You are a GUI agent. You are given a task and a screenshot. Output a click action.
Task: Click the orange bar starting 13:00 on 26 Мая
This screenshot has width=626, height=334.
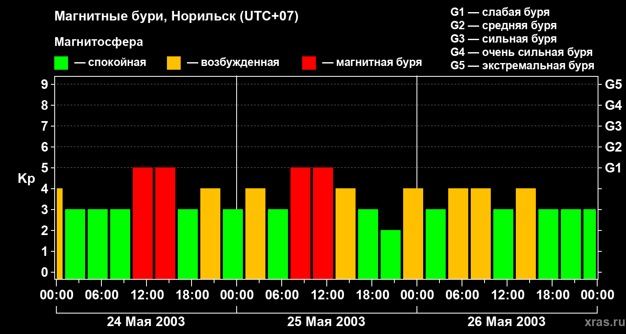point(526,233)
